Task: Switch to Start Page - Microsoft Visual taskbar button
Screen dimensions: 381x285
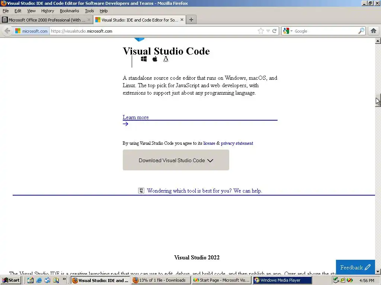Action: coord(221,281)
